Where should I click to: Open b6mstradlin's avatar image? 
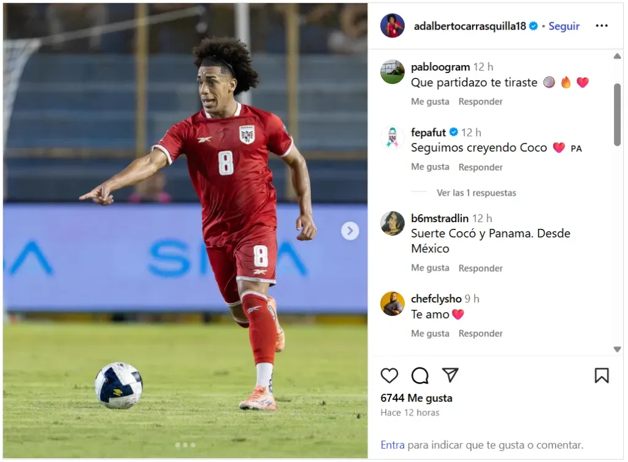tap(392, 223)
